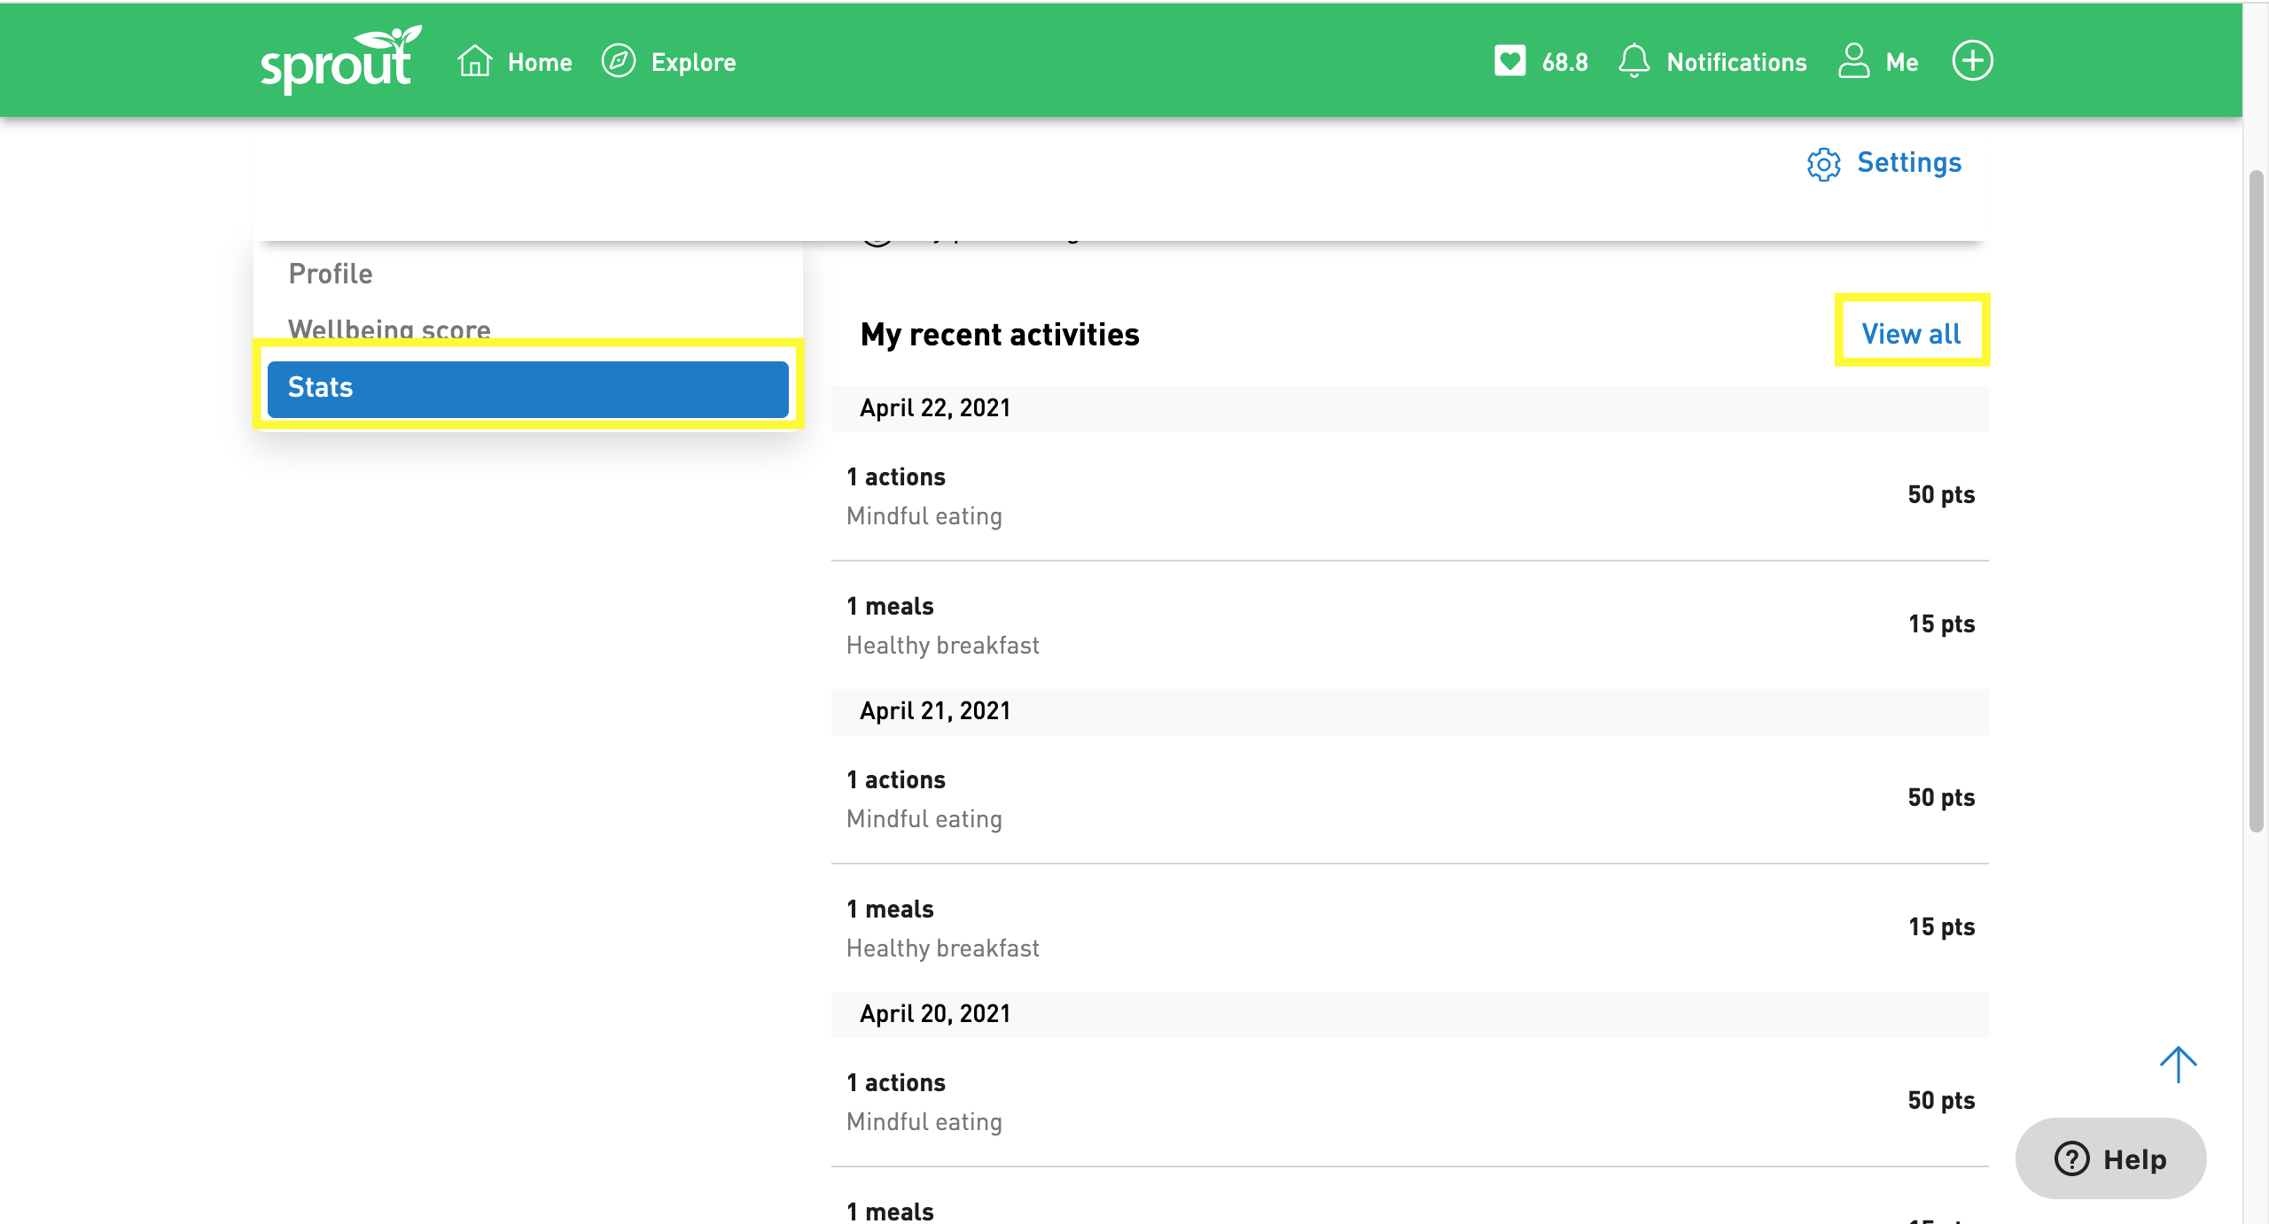Viewport: 2269px width, 1224px height.
Task: Click the View all link
Action: point(1911,332)
